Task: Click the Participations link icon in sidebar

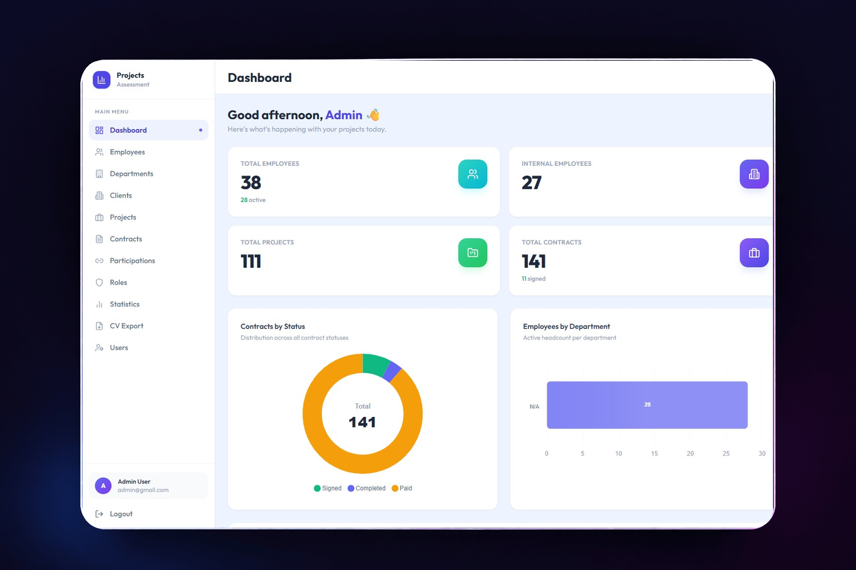Action: pos(99,261)
